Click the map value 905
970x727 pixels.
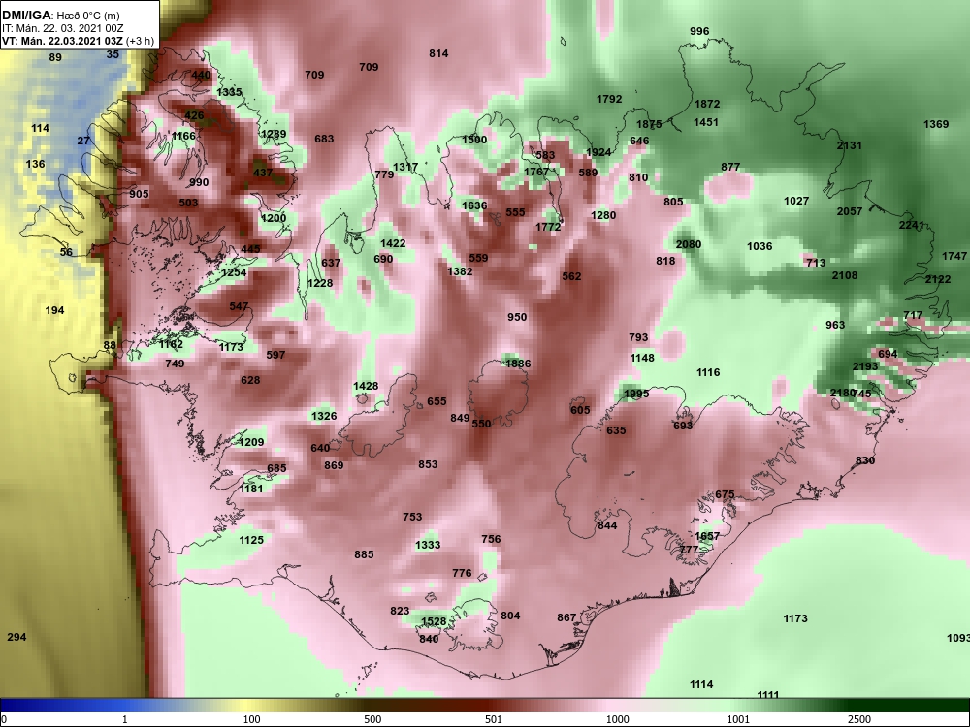[139, 194]
